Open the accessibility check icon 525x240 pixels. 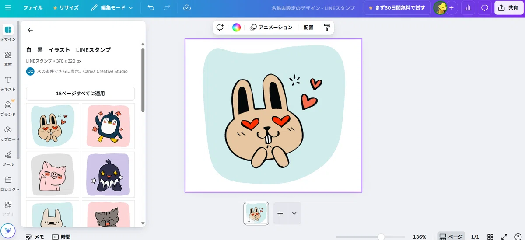coord(518,237)
